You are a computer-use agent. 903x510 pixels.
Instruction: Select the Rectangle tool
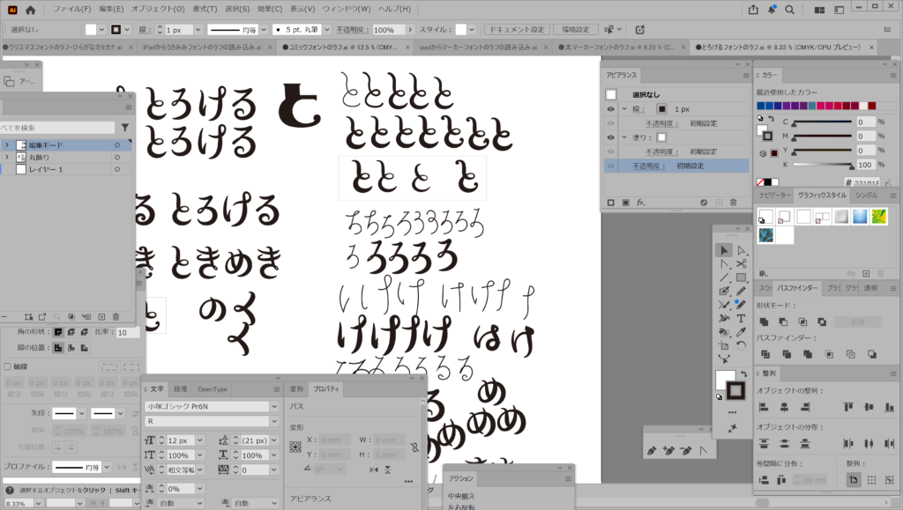pos(741,277)
